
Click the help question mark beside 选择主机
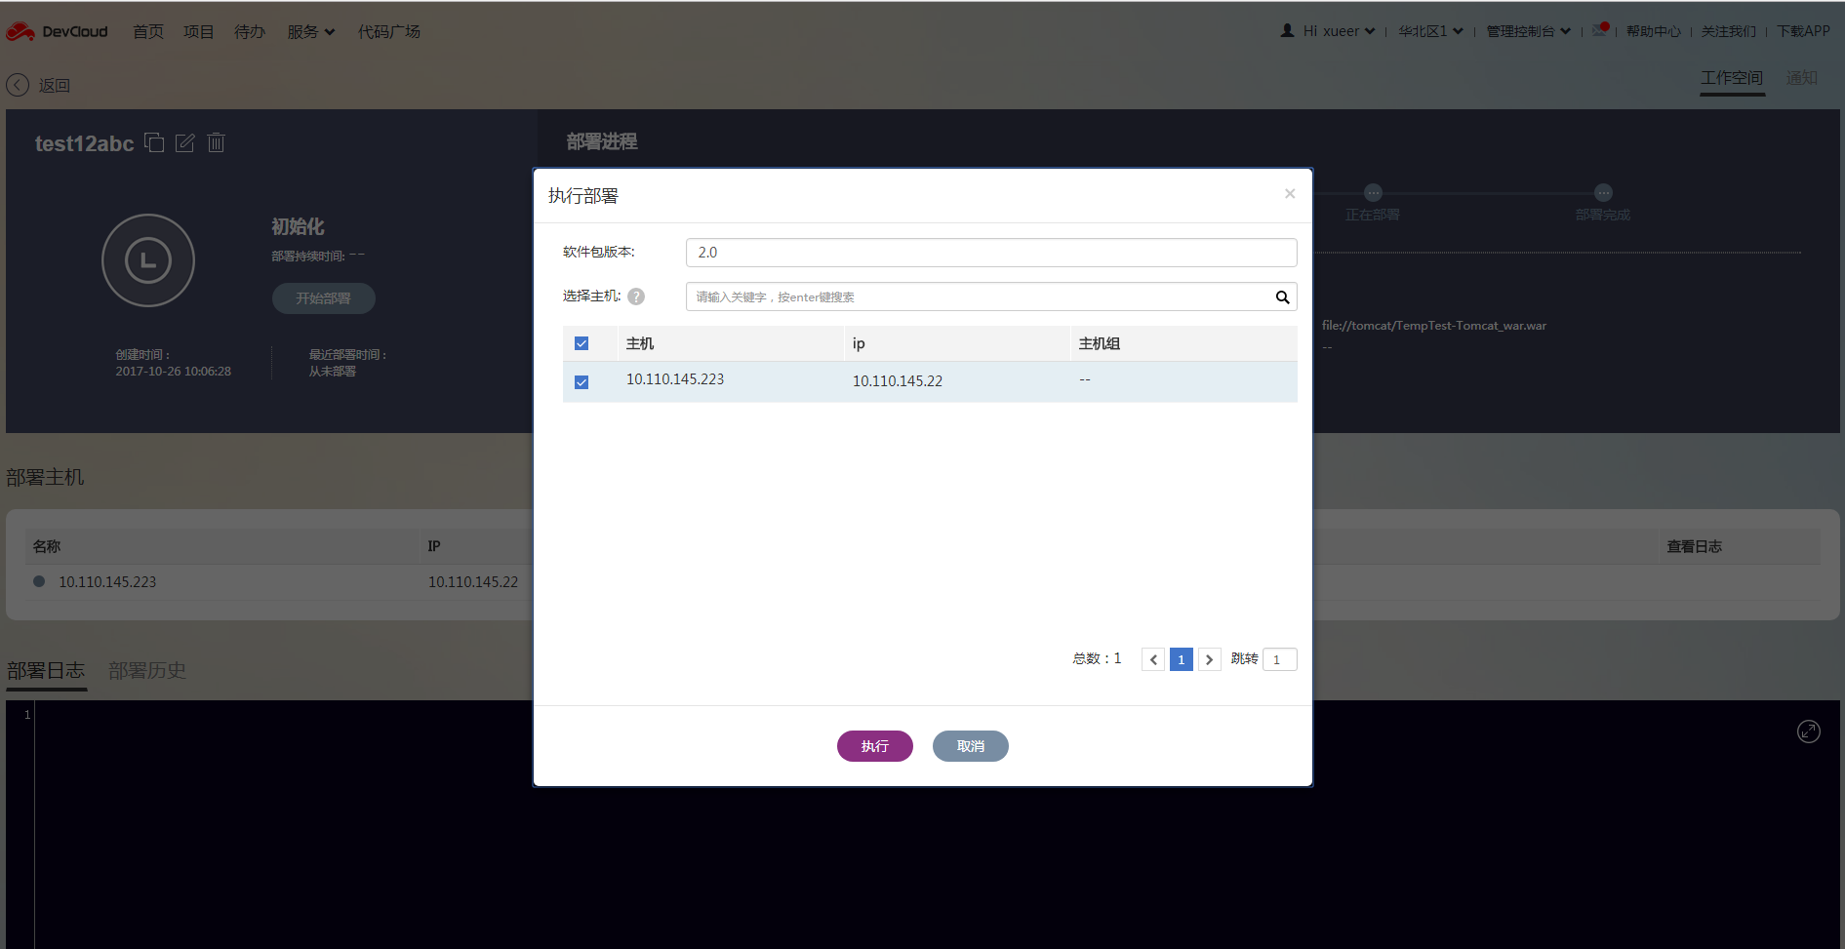636,297
